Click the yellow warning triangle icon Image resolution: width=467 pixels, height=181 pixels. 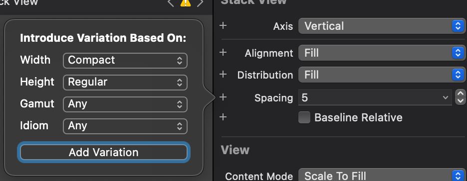pyautogui.click(x=185, y=2)
